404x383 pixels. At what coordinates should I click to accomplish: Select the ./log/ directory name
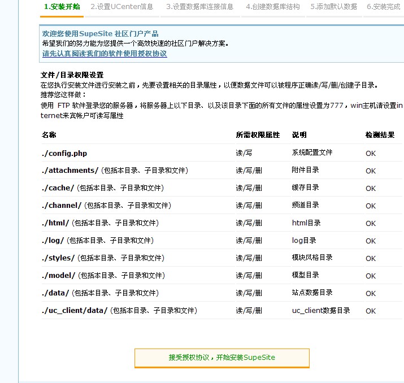pos(53,240)
